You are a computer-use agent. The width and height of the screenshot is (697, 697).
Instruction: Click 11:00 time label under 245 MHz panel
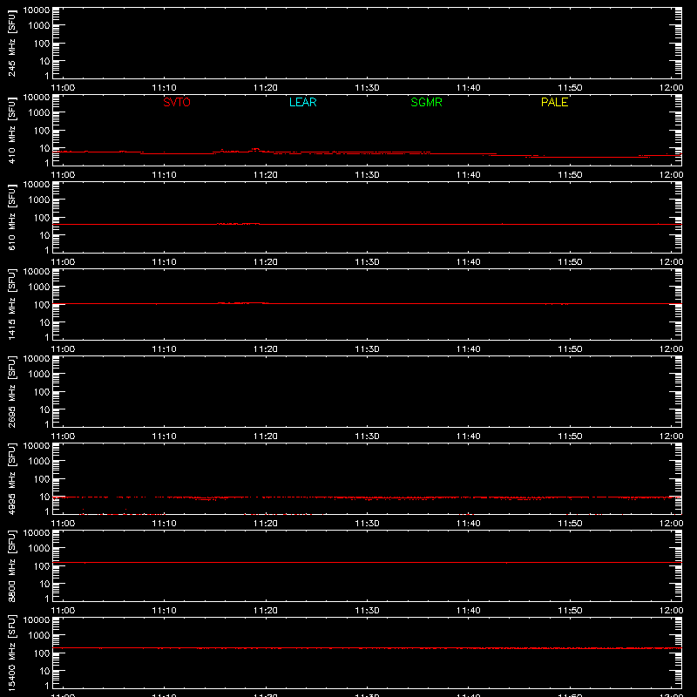63,88
